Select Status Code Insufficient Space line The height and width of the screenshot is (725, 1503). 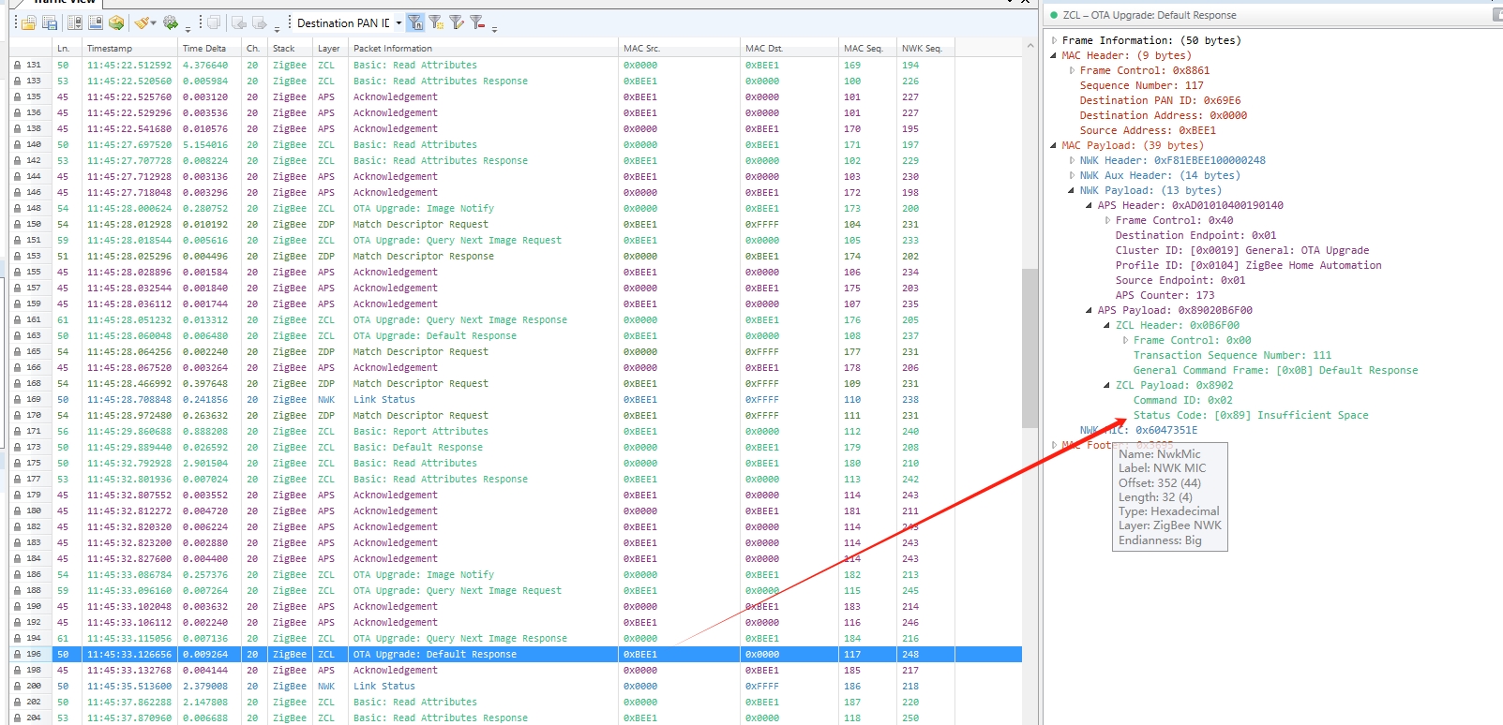(1251, 415)
